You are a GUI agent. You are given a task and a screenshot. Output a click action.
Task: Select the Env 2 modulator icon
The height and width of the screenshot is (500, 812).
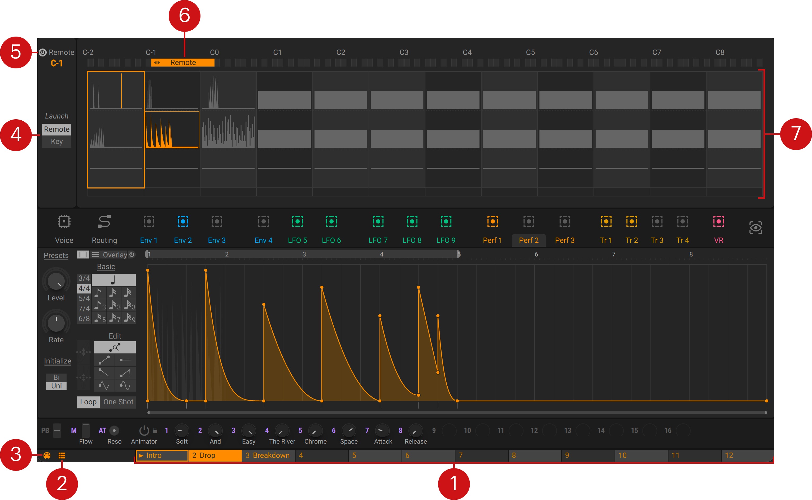[x=182, y=221]
